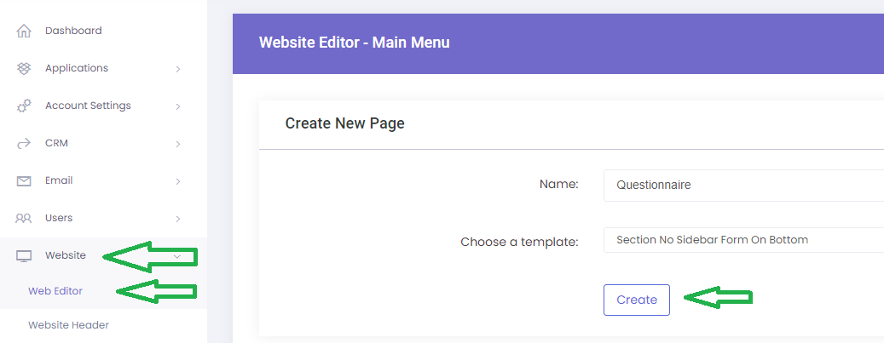Expand the Email submenu chevron
The width and height of the screenshot is (884, 343).
(177, 181)
